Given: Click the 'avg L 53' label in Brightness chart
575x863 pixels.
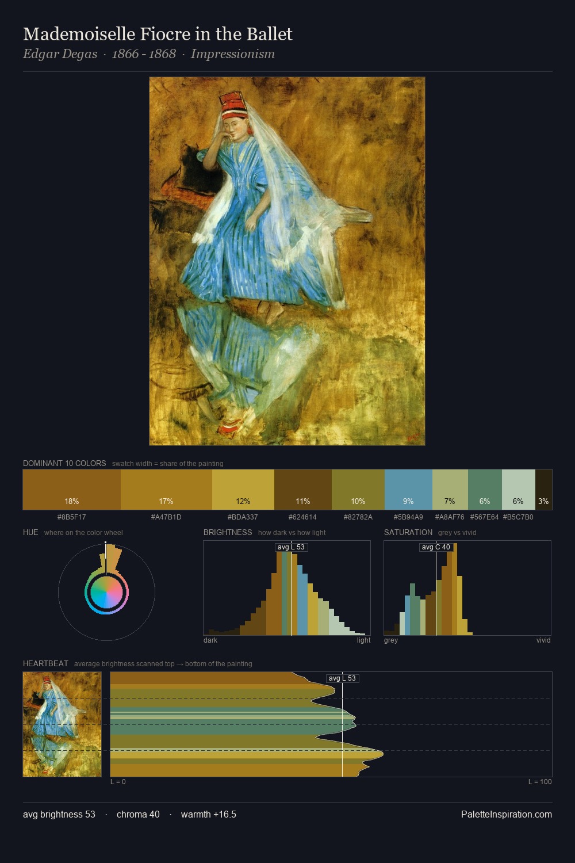Looking at the screenshot, I should [x=292, y=547].
